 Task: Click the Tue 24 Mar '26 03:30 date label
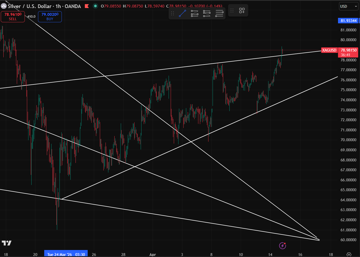66,254
